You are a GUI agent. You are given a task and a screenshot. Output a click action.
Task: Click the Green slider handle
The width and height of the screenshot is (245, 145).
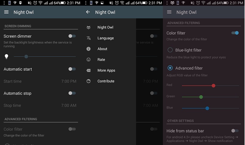(x=201, y=97)
